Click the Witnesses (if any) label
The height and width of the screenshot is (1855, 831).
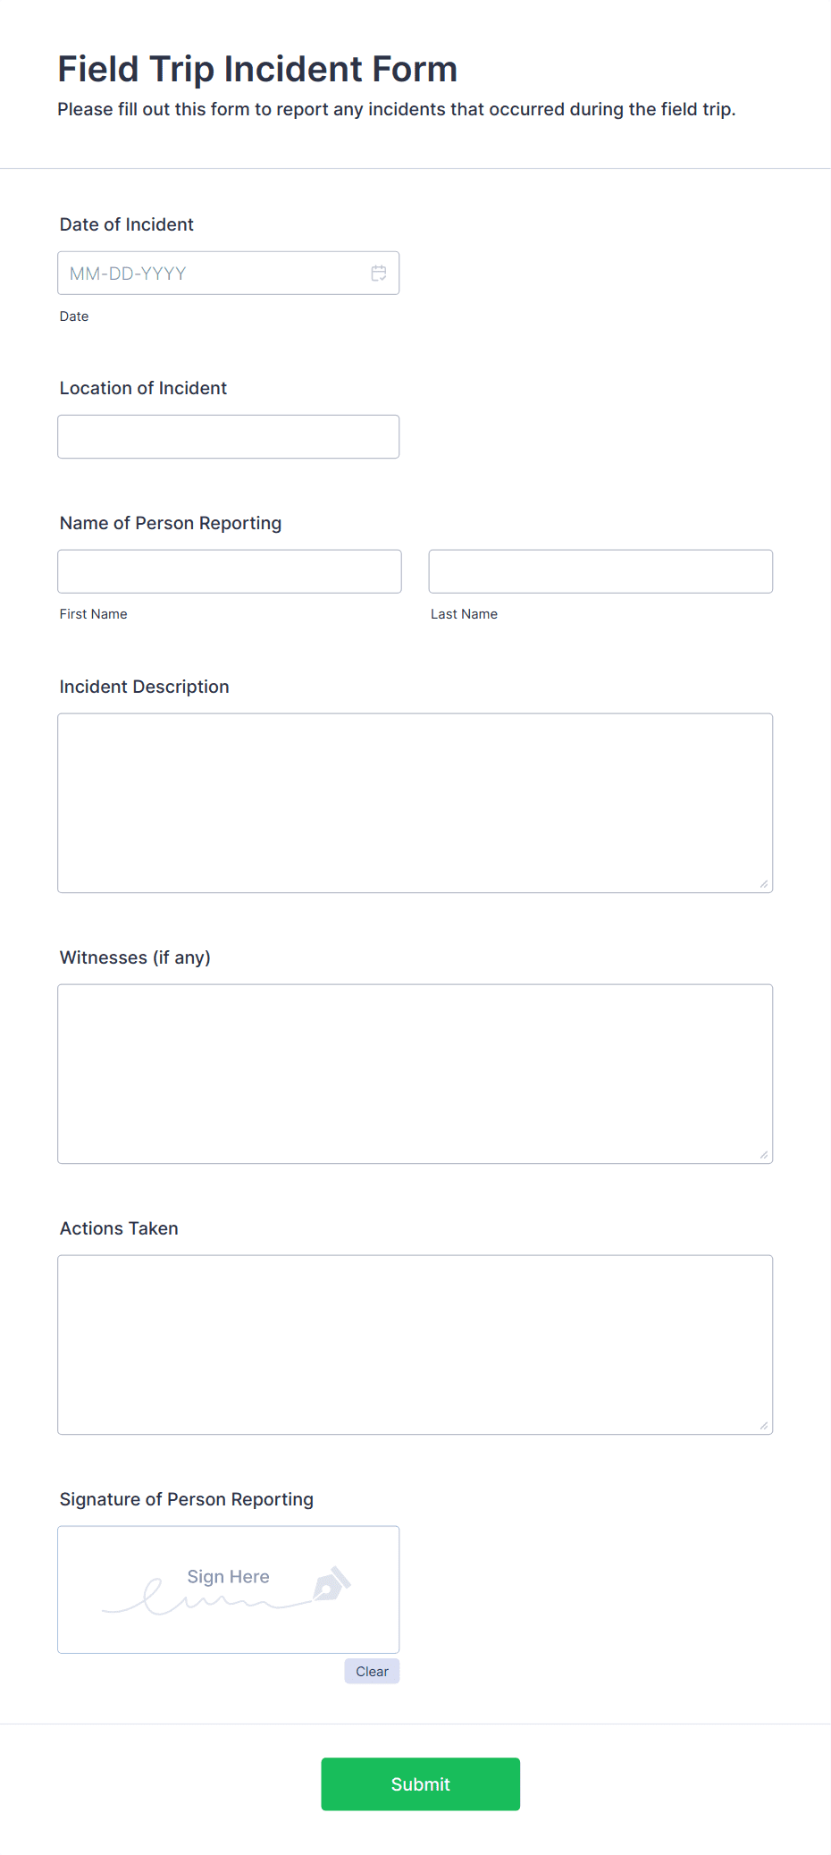pyautogui.click(x=134, y=957)
